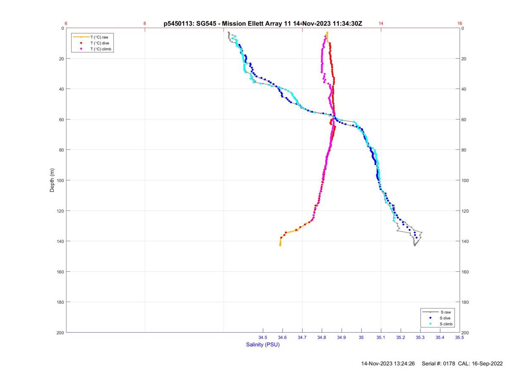Click the footer text "Serial #: 0178"
The height and width of the screenshot is (374, 508).
(439, 363)
